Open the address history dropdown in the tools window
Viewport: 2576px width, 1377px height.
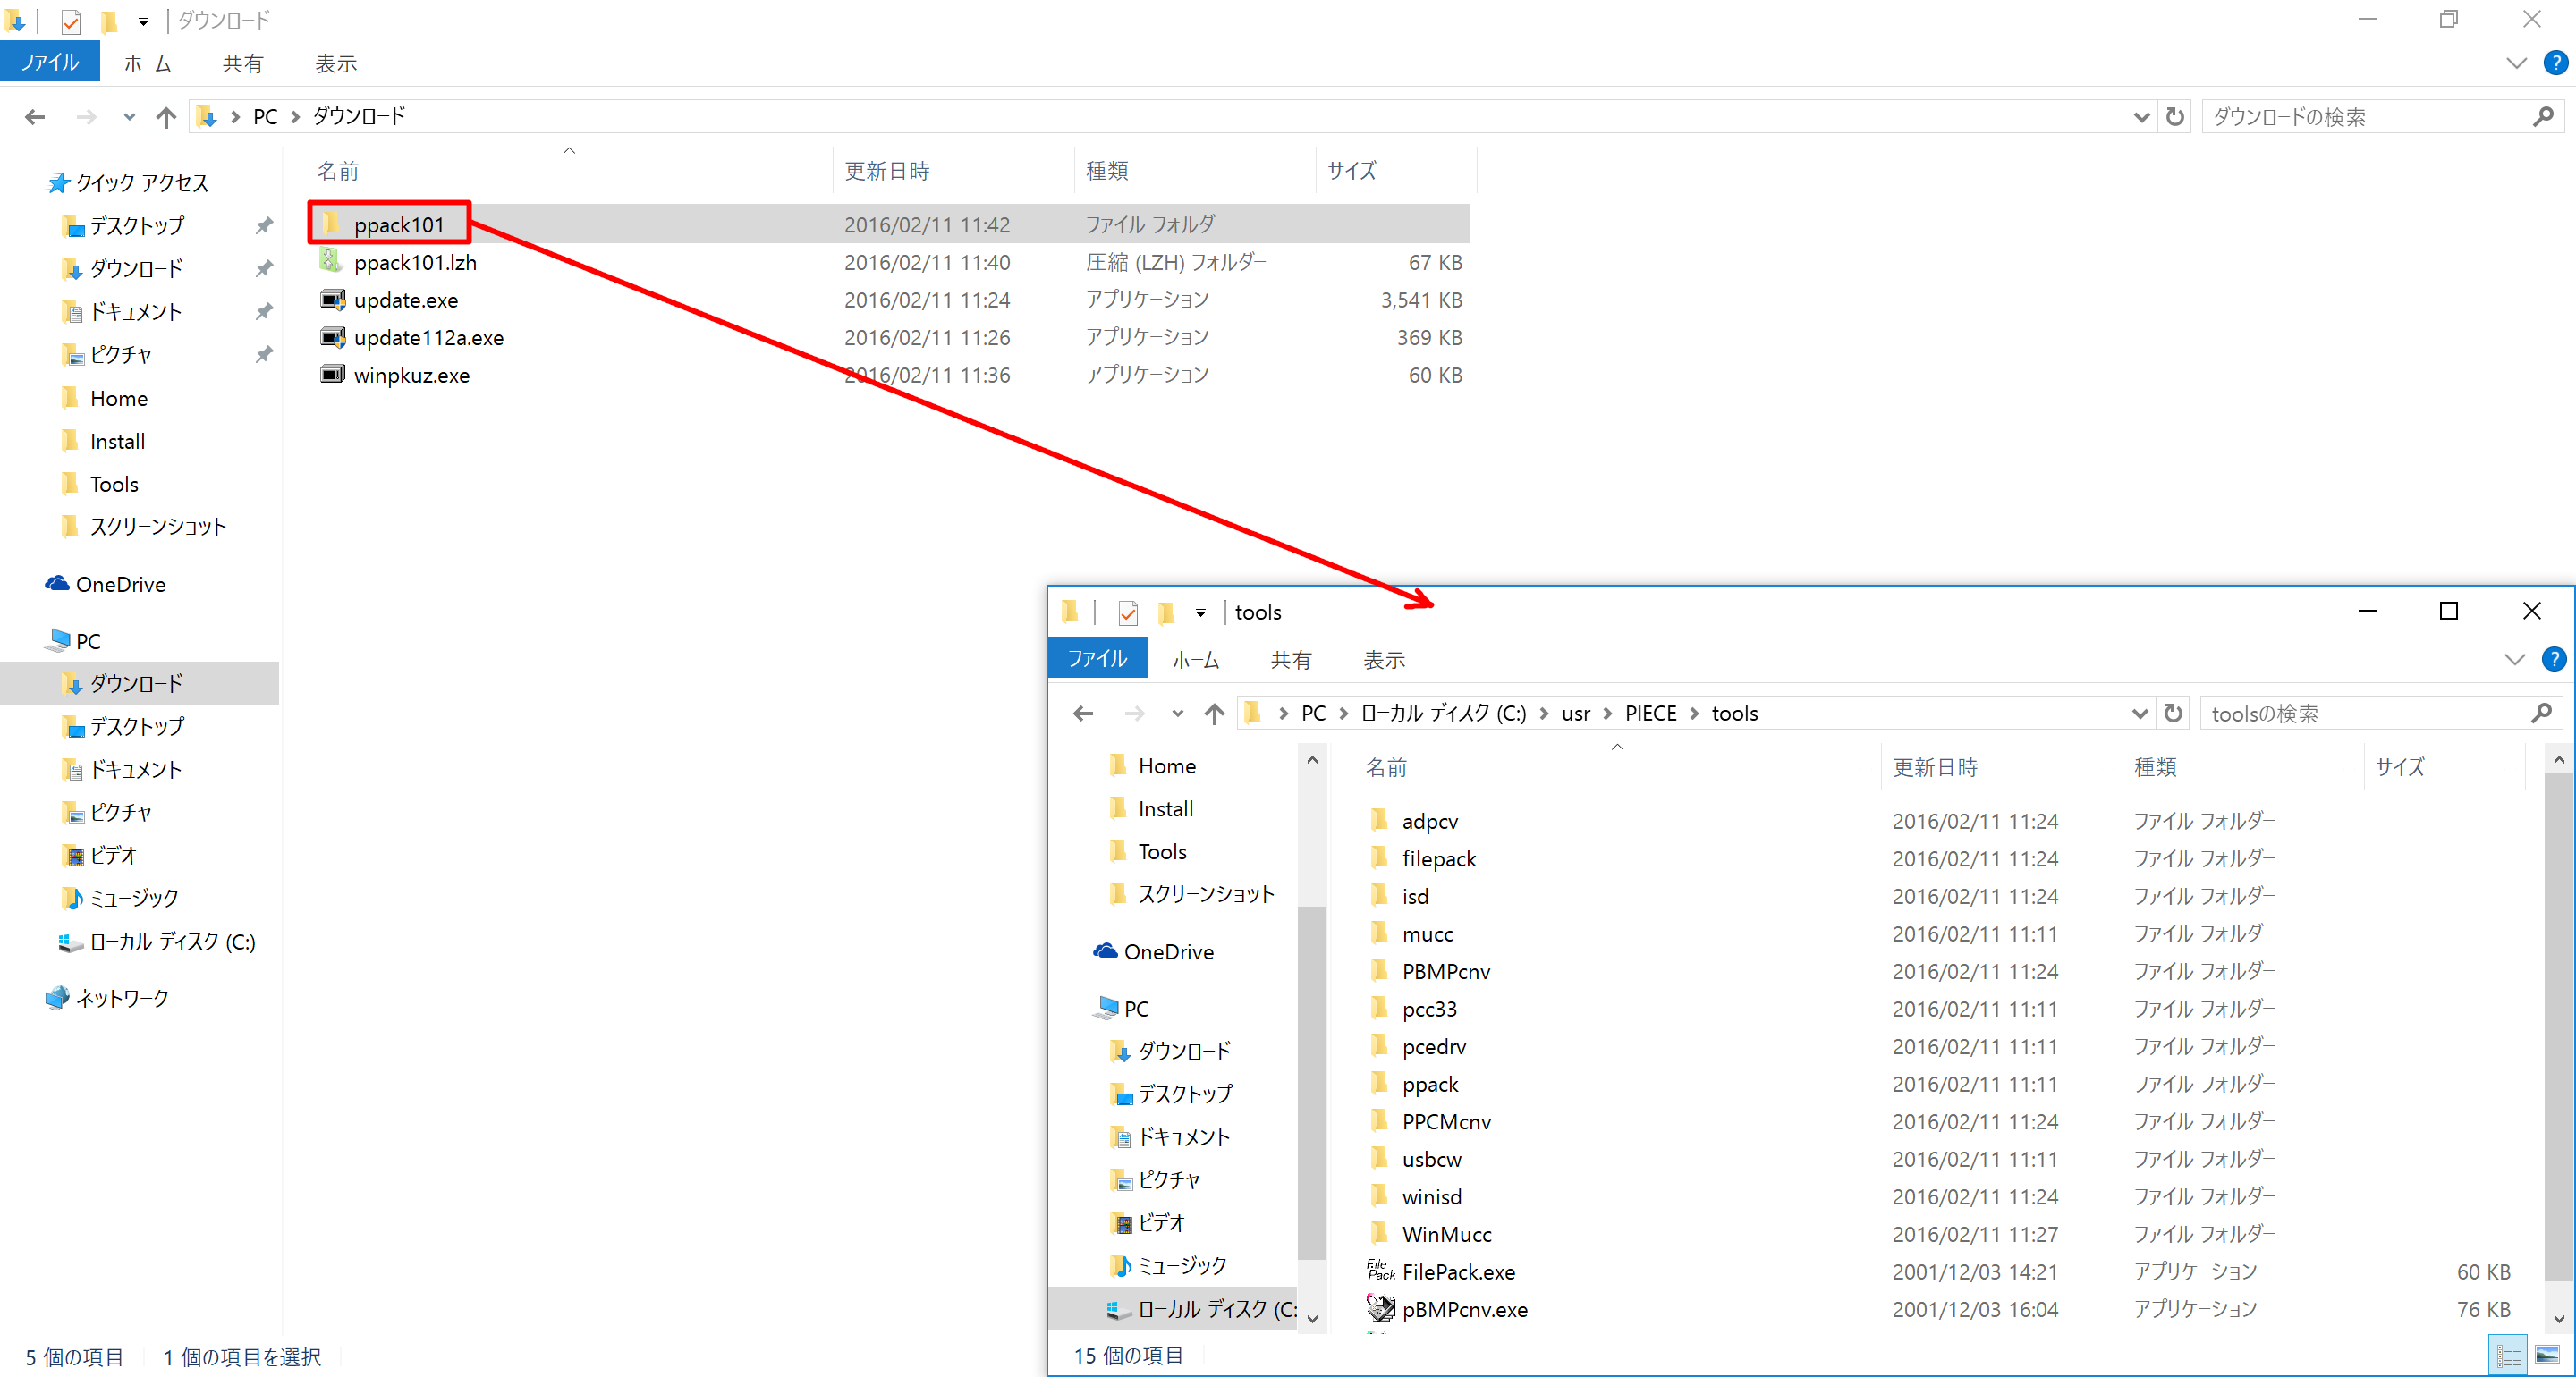tap(2139, 713)
